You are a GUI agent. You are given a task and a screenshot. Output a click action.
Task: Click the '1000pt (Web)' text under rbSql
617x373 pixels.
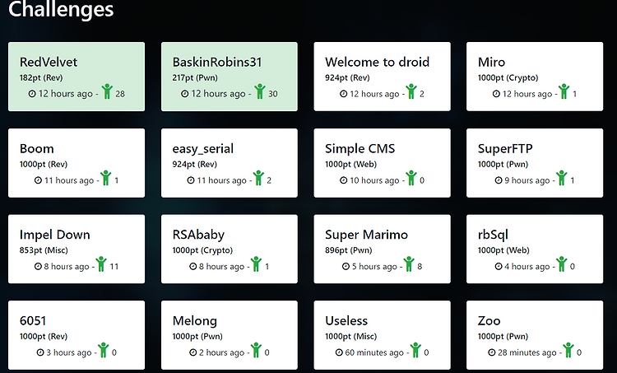coord(503,250)
